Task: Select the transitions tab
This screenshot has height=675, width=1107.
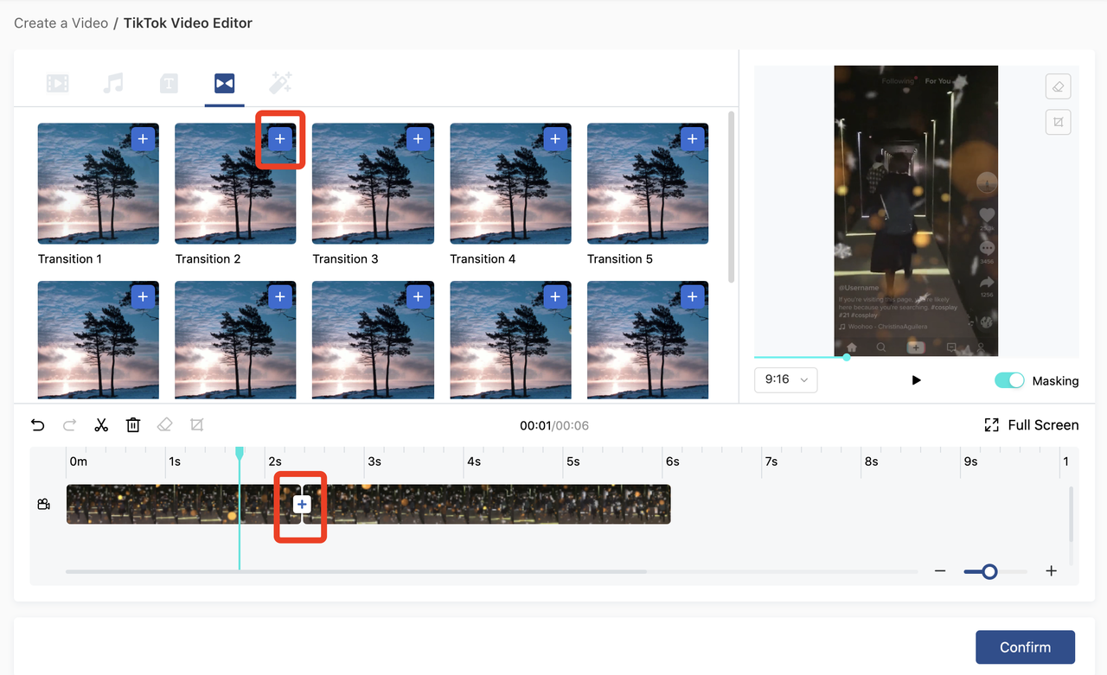Action: (x=224, y=83)
